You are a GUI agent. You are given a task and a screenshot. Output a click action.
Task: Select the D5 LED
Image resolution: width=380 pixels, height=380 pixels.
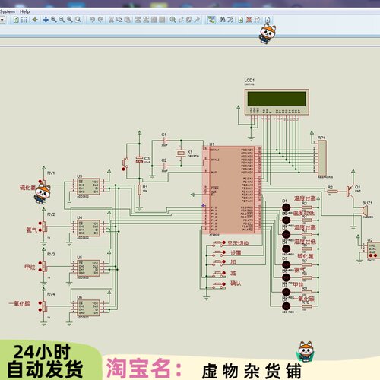(x=287, y=264)
